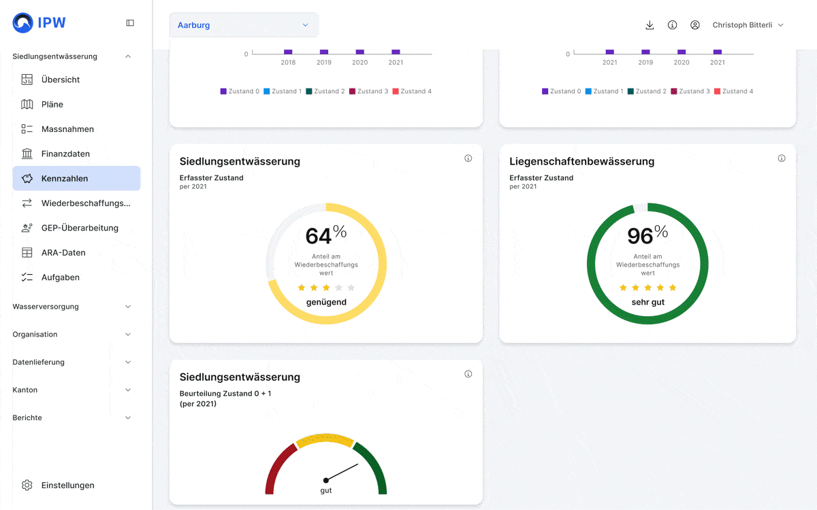
Task: Go to Finanzdaten in sidebar
Action: click(65, 154)
